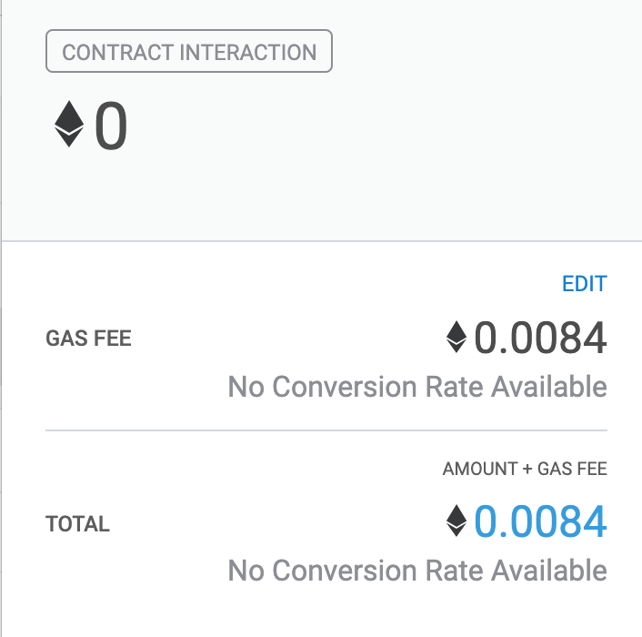Image resolution: width=642 pixels, height=637 pixels.
Task: Click the large Ethereum icon beside amount 0
Action: pyautogui.click(x=69, y=124)
